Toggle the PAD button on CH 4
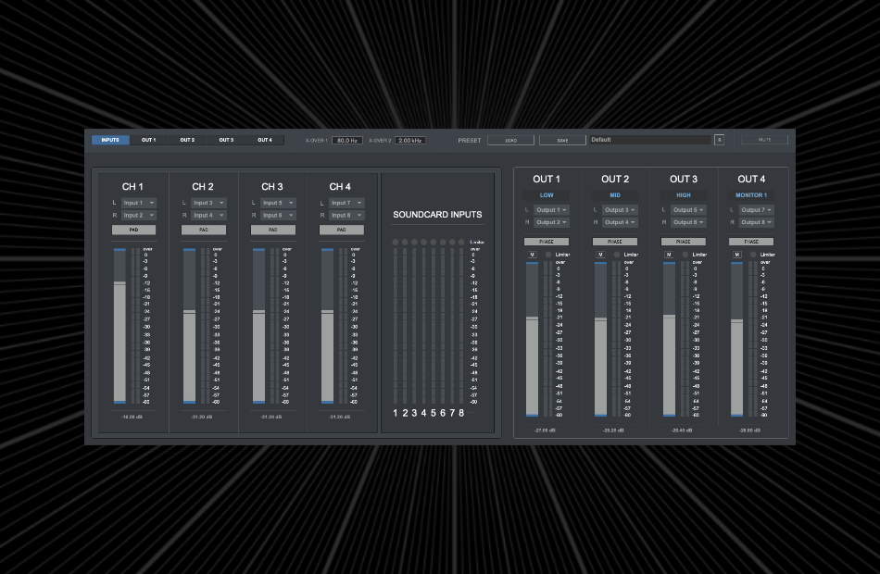Viewport: 880px width, 574px height. (342, 230)
